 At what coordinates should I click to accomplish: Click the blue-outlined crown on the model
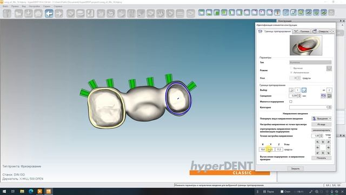(178, 99)
